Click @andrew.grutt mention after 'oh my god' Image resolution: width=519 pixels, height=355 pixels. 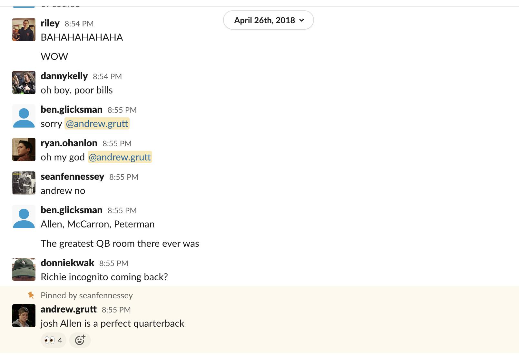pos(120,157)
